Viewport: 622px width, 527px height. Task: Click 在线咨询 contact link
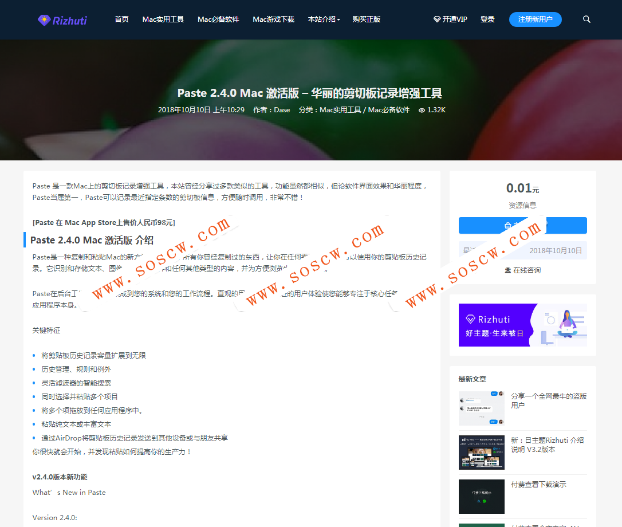pyautogui.click(x=522, y=270)
